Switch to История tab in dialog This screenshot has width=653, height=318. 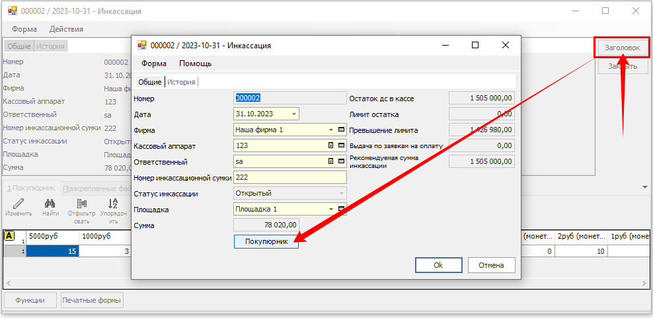tap(182, 82)
